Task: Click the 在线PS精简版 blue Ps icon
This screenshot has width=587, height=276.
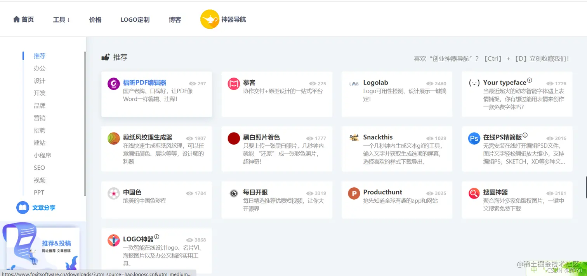Action: (474, 138)
